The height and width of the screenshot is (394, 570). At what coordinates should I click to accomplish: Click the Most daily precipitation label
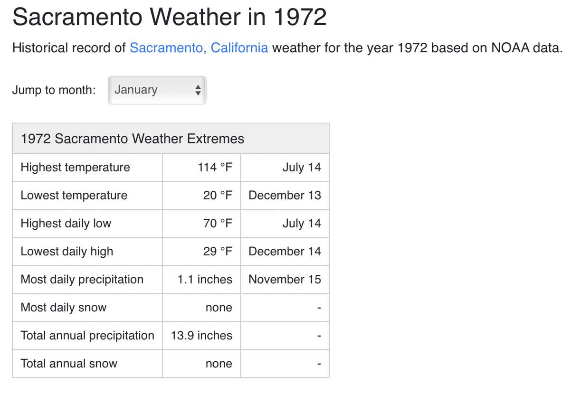point(82,279)
